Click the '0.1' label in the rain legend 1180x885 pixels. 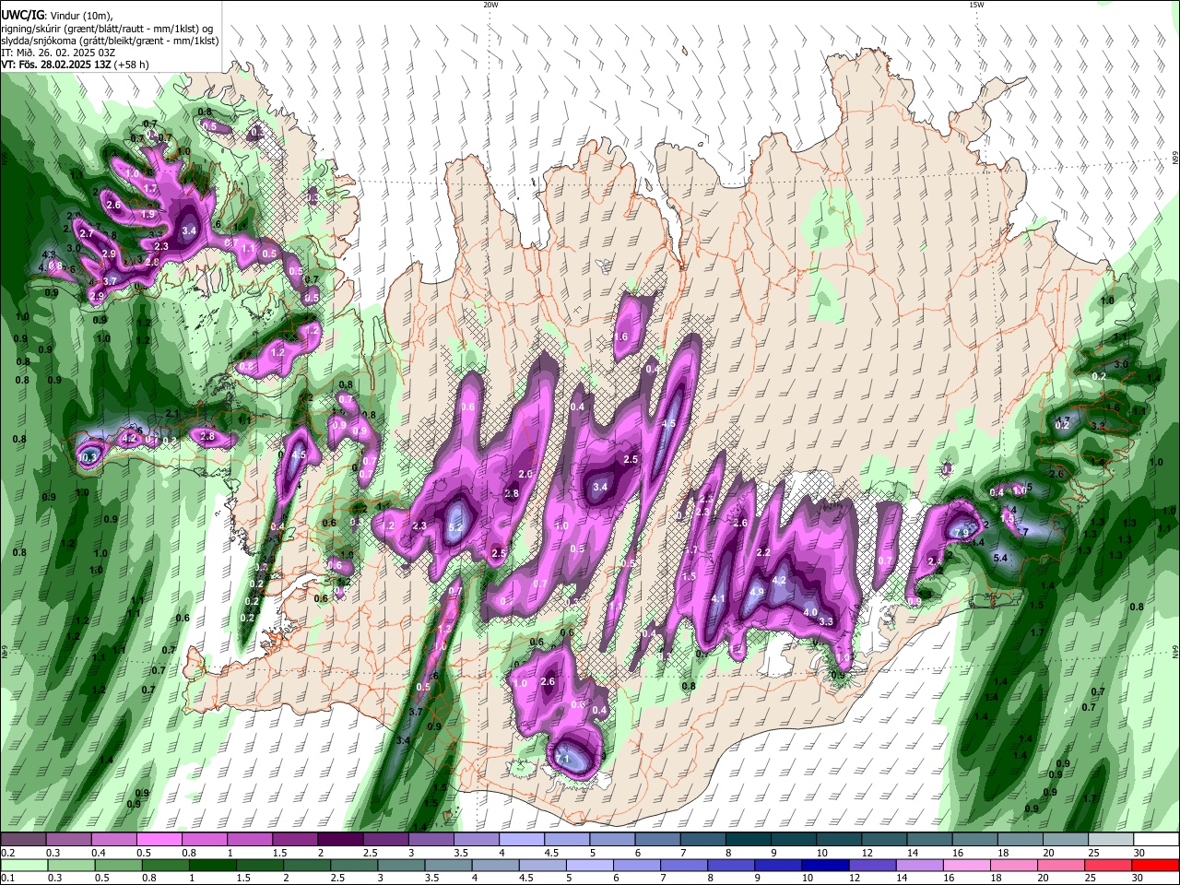pos(8,879)
